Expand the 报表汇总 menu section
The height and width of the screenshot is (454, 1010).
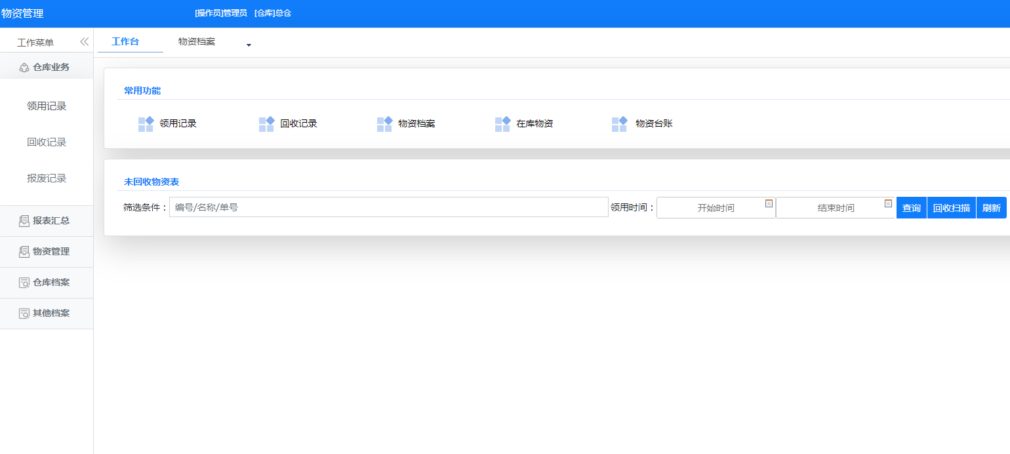[x=46, y=221]
